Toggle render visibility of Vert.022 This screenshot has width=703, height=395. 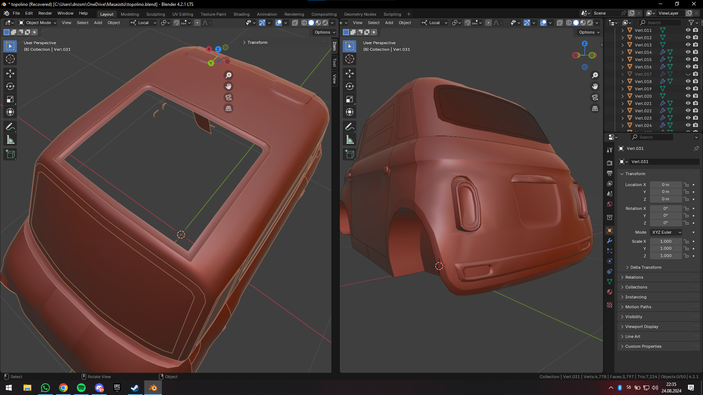pos(695,110)
